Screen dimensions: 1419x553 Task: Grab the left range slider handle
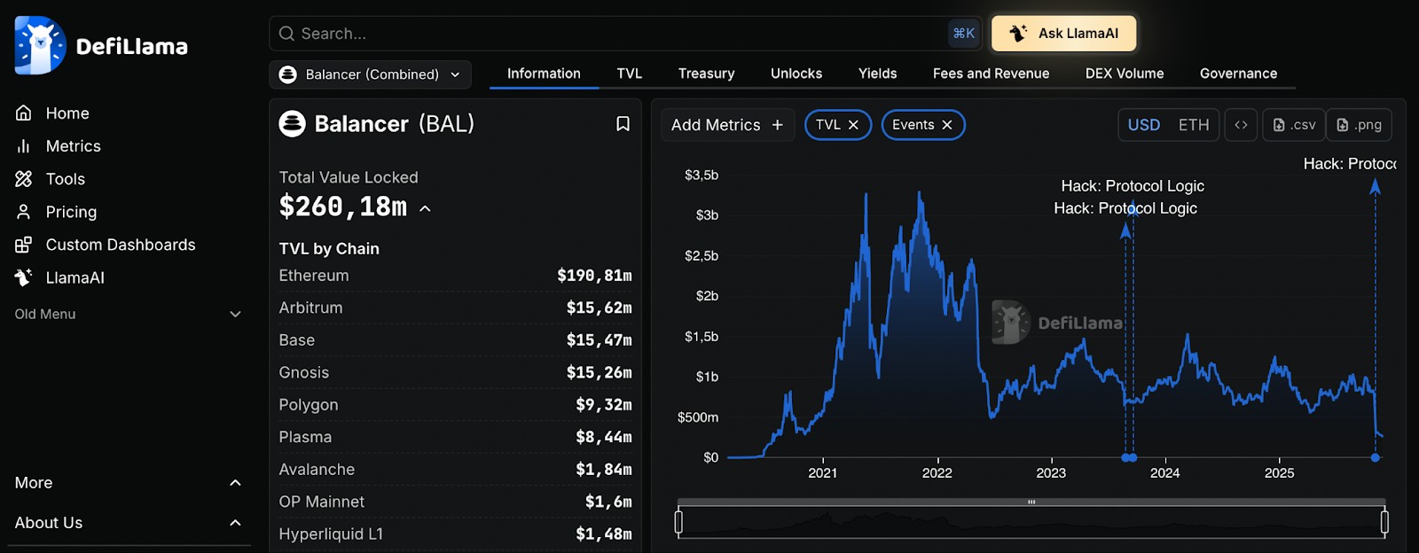(678, 522)
